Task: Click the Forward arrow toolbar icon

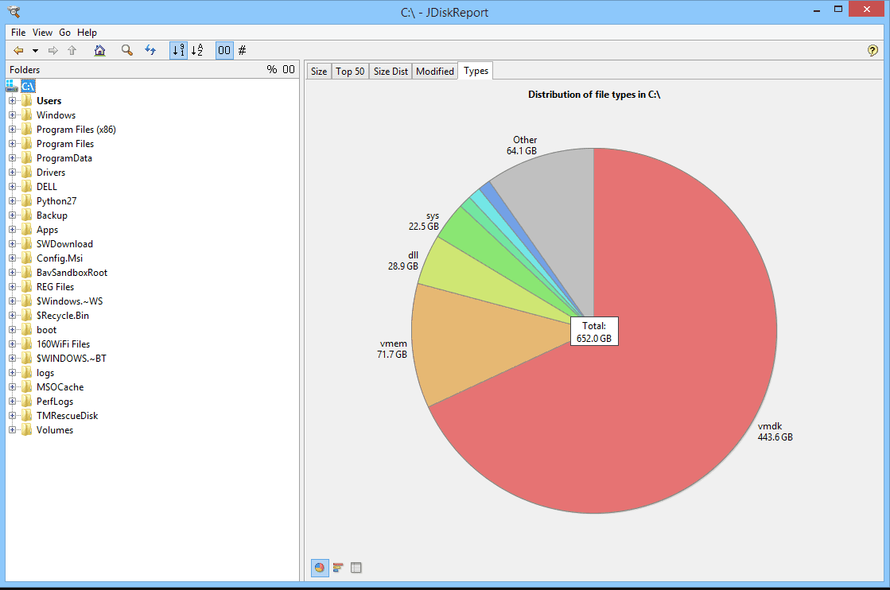Action: pos(52,50)
